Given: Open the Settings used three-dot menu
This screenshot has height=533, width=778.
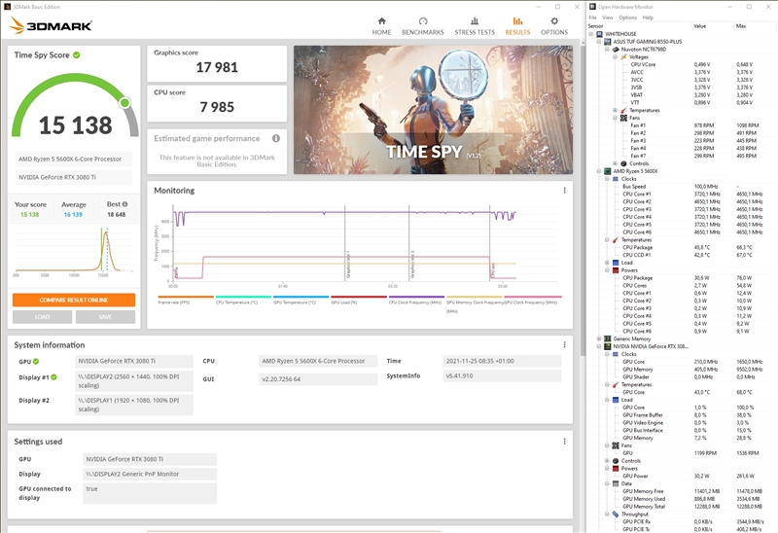Looking at the screenshot, I should (565, 442).
